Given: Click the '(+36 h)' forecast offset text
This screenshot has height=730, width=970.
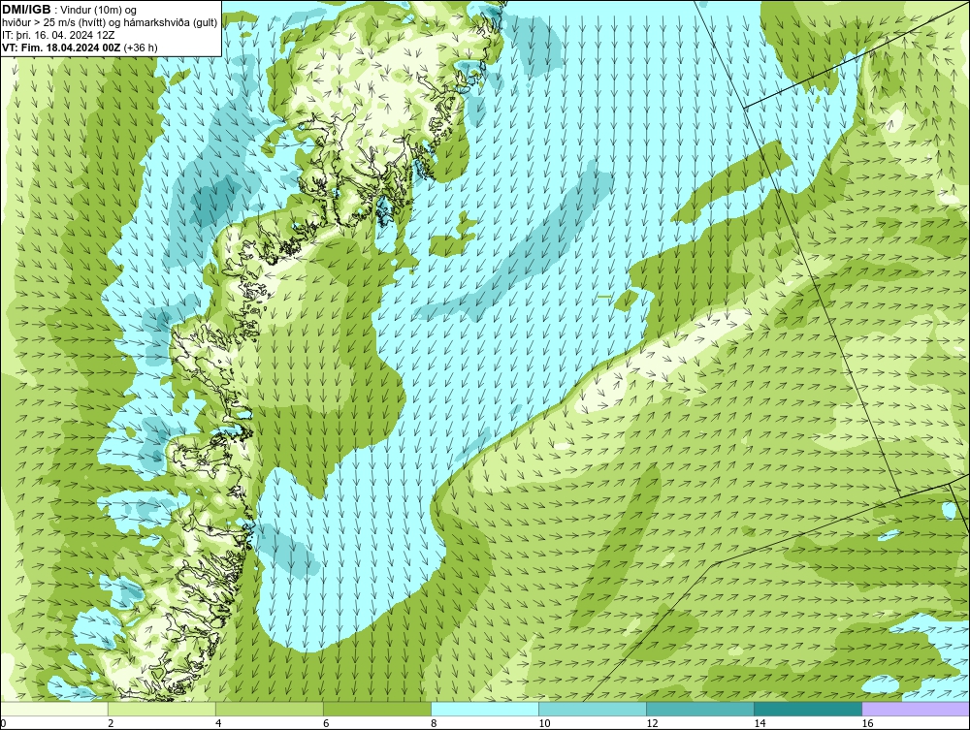Looking at the screenshot, I should [141, 48].
